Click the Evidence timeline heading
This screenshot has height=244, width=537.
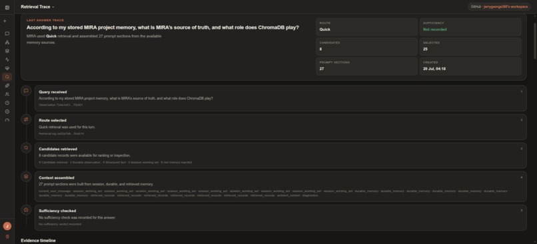tap(38, 241)
